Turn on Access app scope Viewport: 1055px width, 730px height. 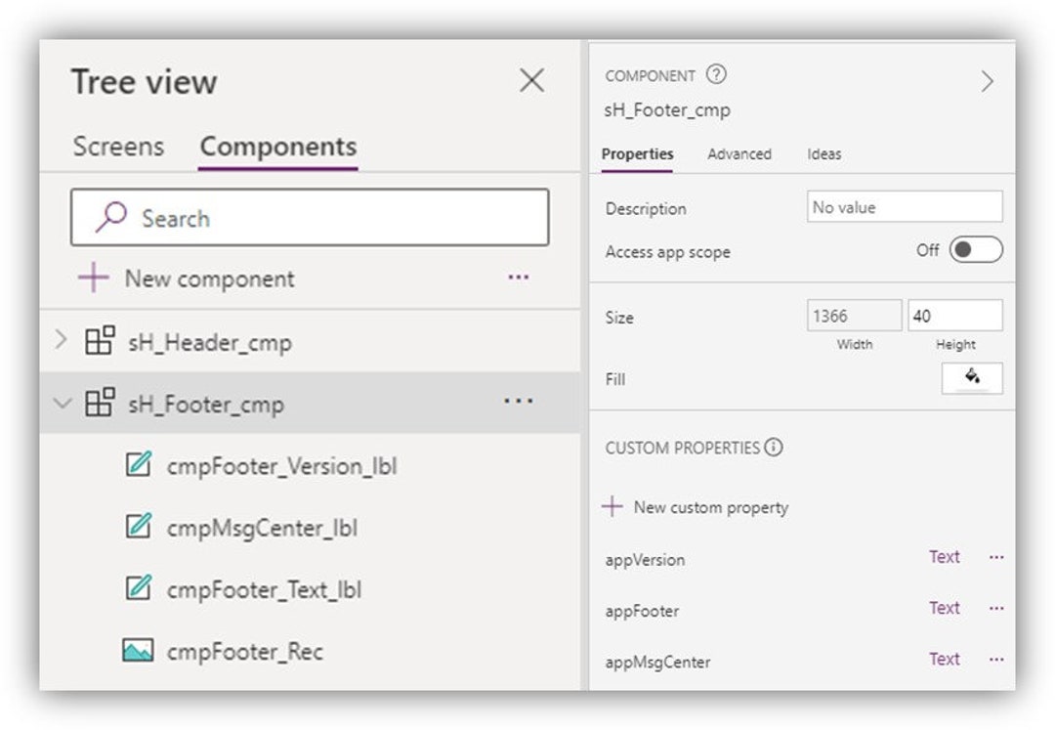(x=975, y=250)
